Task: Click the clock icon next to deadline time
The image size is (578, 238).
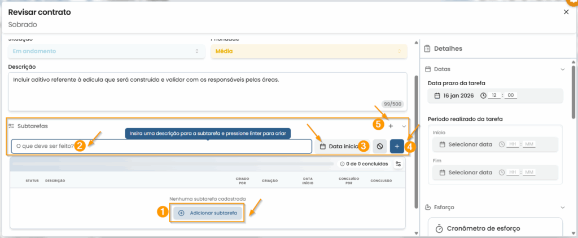Action: pos(483,96)
